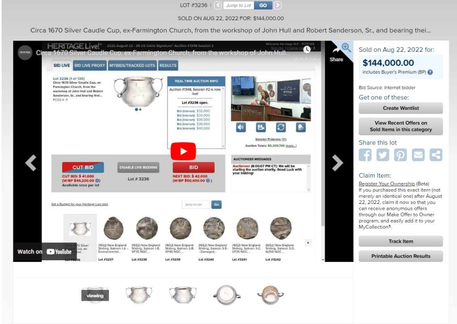Image resolution: width=457 pixels, height=324 pixels.
Task: Switch to the BID LIVE tab
Action: point(62,66)
